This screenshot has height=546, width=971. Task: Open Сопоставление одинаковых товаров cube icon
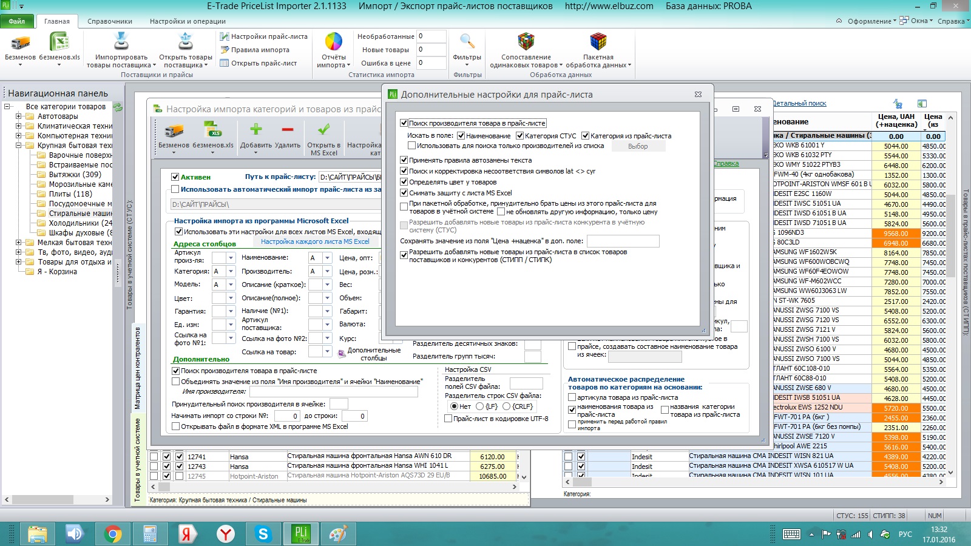click(x=526, y=42)
